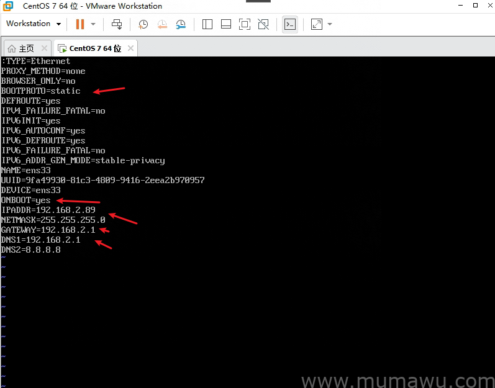Send Ctrl+Alt+Del to the virtual machine
The image size is (495, 388).
(x=117, y=24)
